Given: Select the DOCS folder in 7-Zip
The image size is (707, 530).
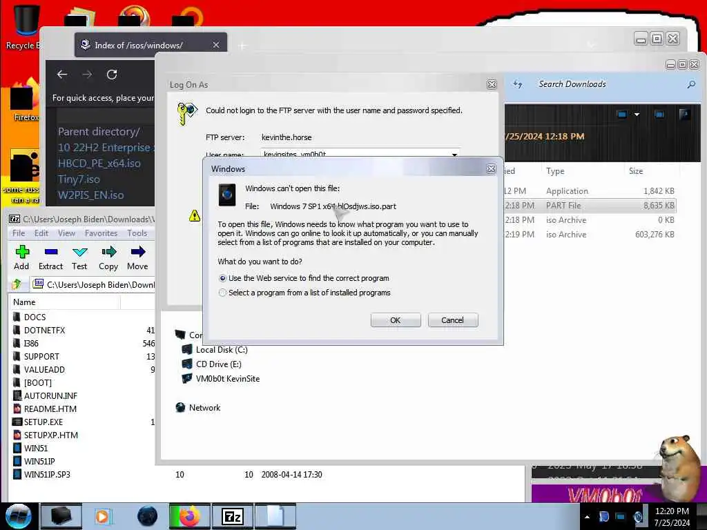Looking at the screenshot, I should point(35,317).
